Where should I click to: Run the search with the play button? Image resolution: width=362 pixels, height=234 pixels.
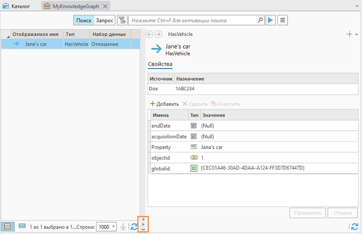pyautogui.click(x=270, y=20)
